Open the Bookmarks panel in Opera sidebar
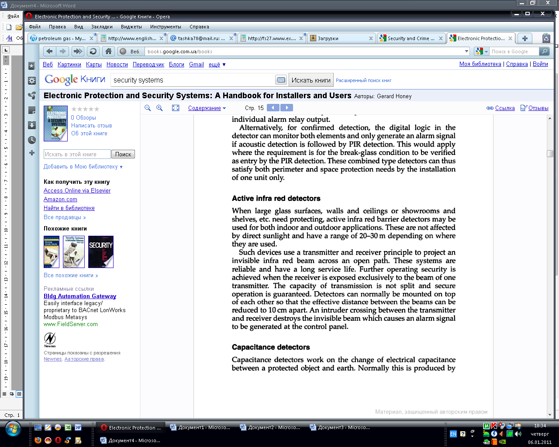The height and width of the screenshot is (447, 559). [32, 66]
